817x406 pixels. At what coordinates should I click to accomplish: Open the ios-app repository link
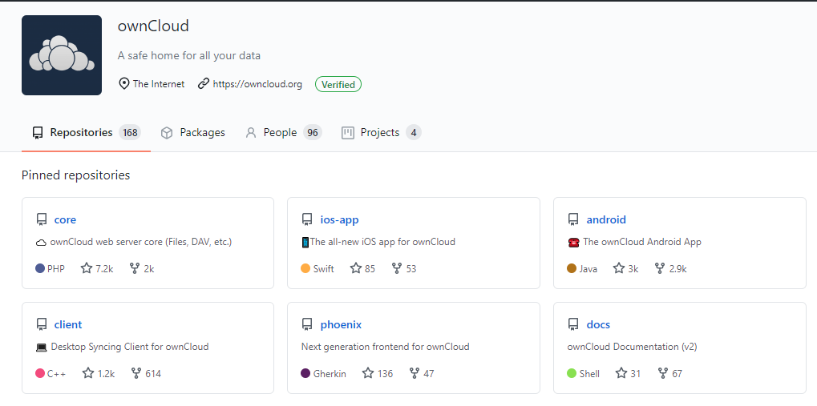click(x=340, y=219)
